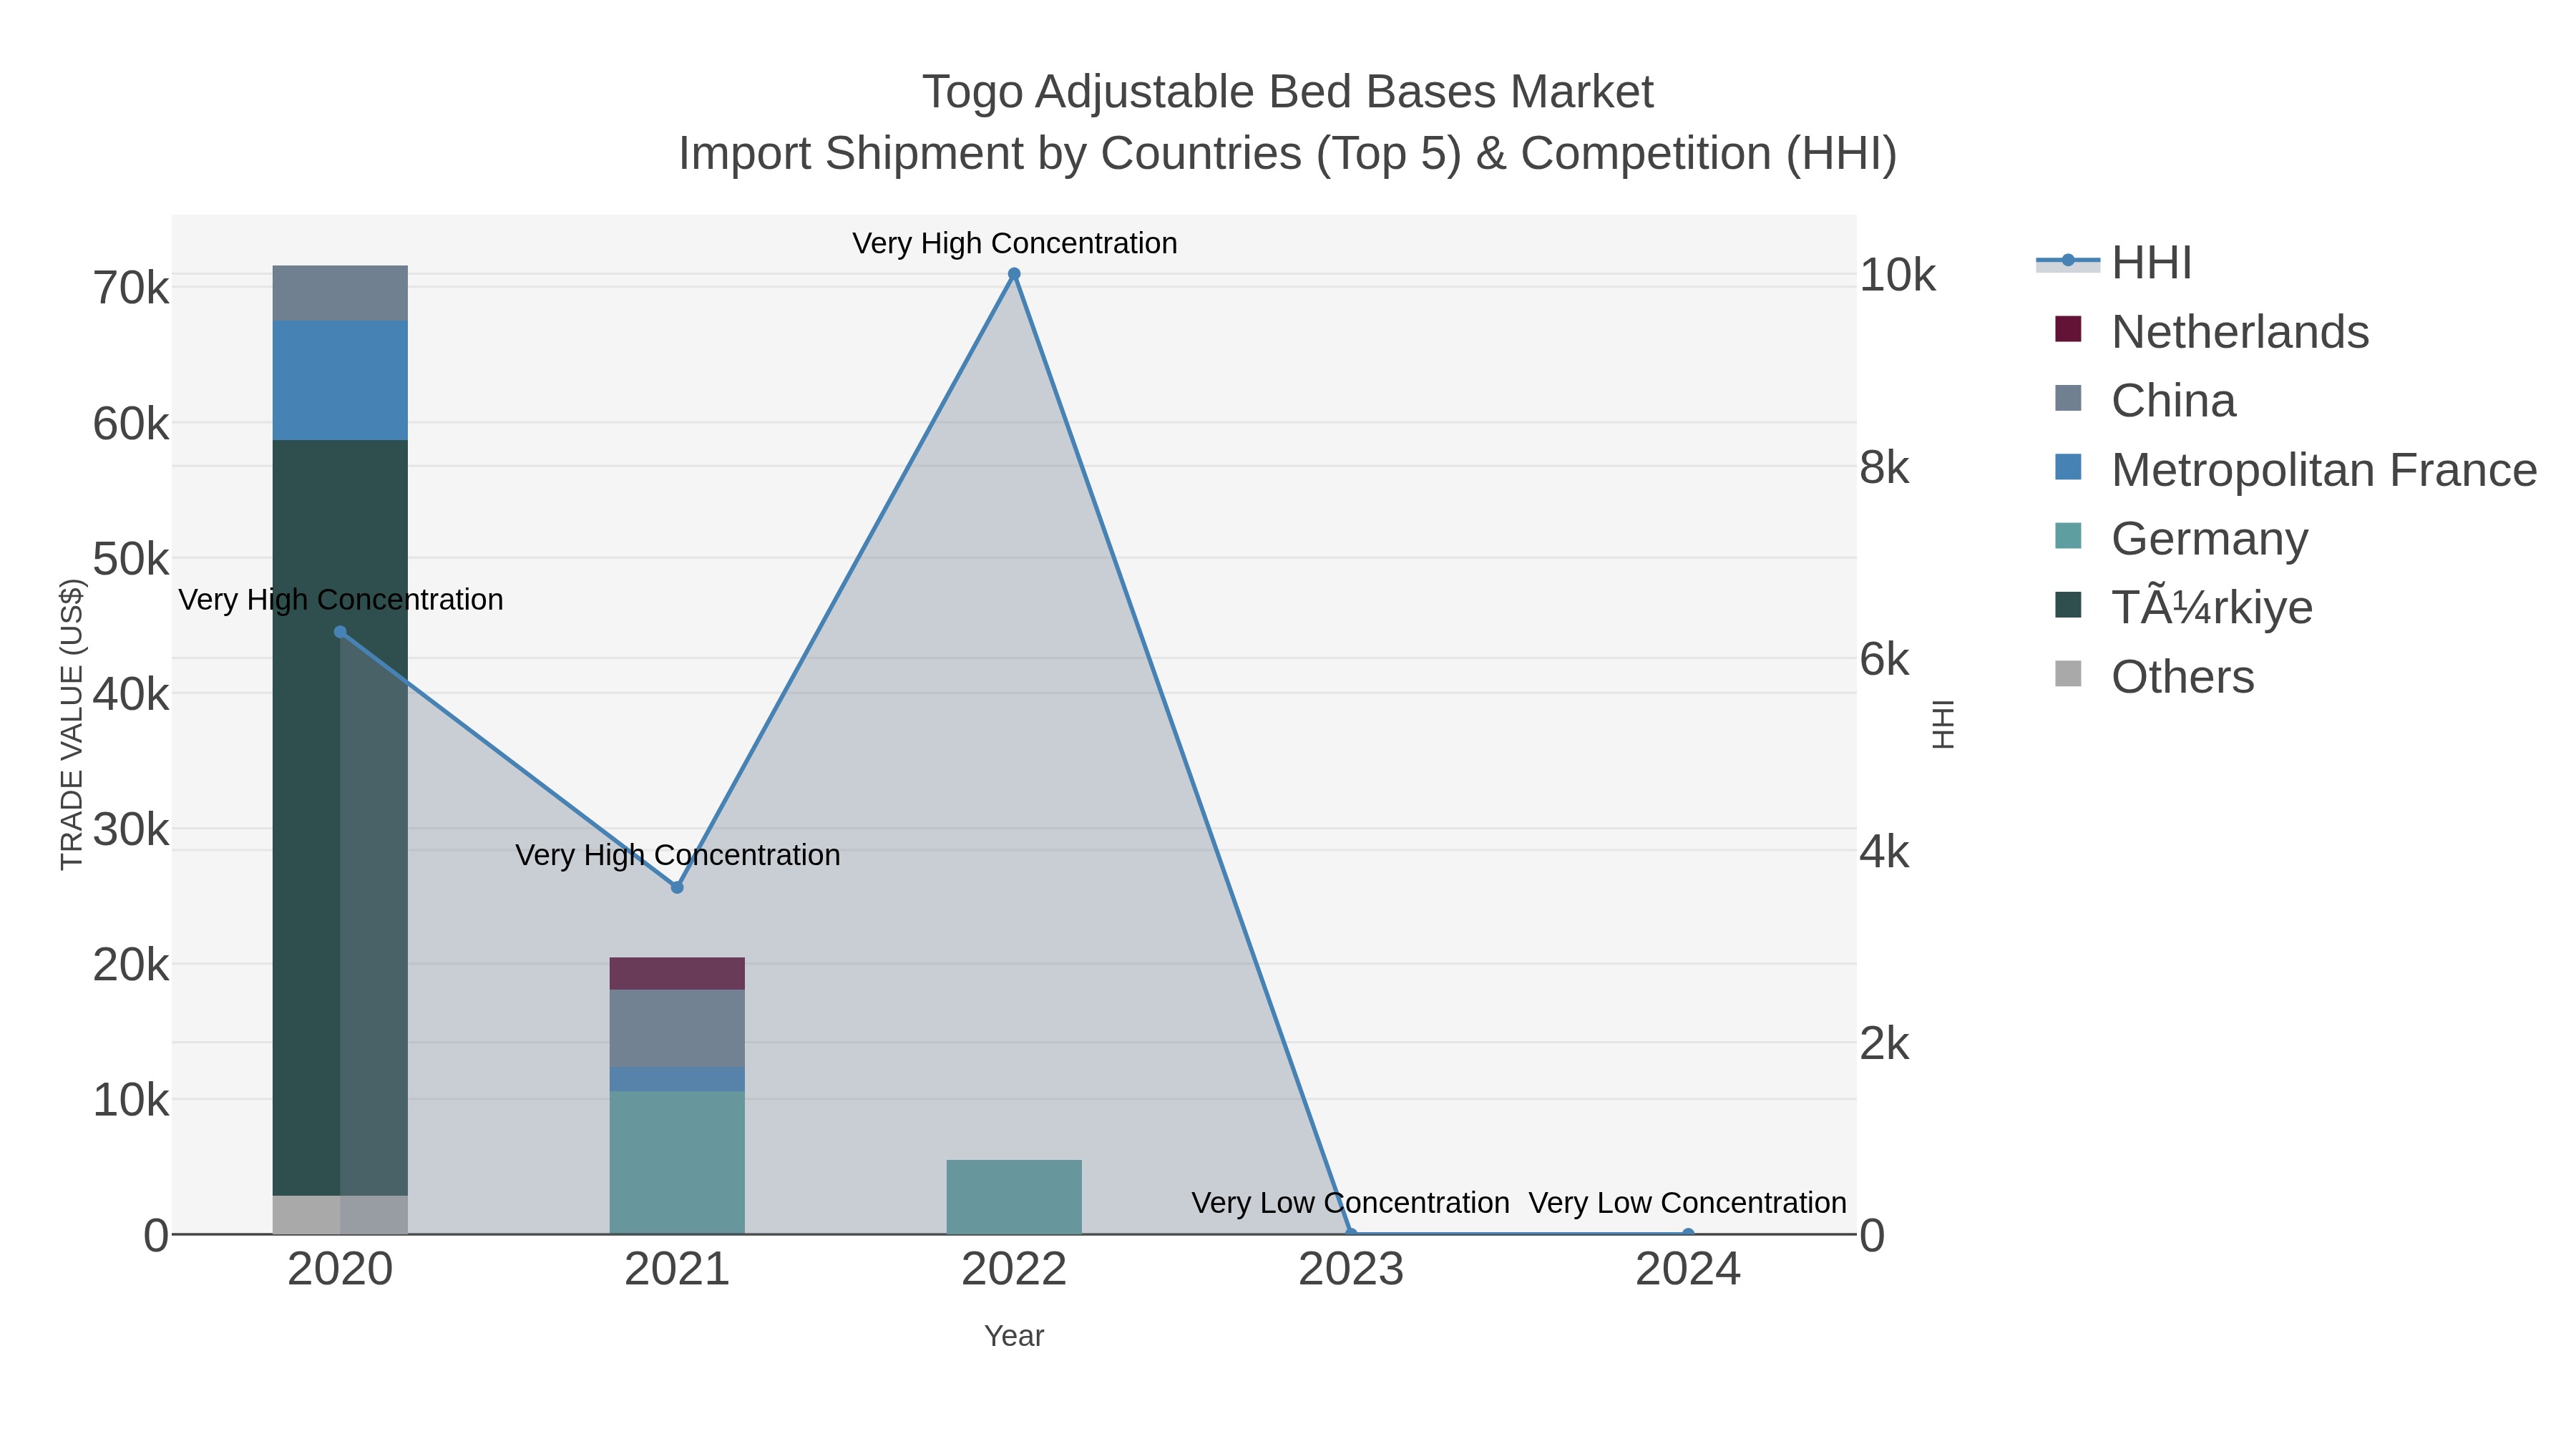Viewport: 2576px width, 1449px height.
Task: Click the 2021 Metropolitan France bar segment
Action: 677,1080
